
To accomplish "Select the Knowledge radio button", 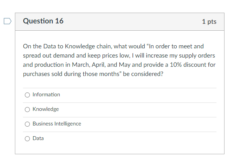I will 27,109.
